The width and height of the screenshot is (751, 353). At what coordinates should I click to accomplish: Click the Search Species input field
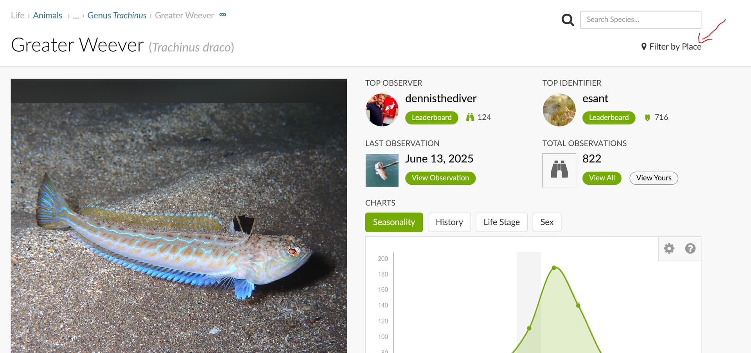[x=641, y=20]
